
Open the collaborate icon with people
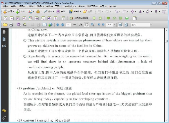30,12
